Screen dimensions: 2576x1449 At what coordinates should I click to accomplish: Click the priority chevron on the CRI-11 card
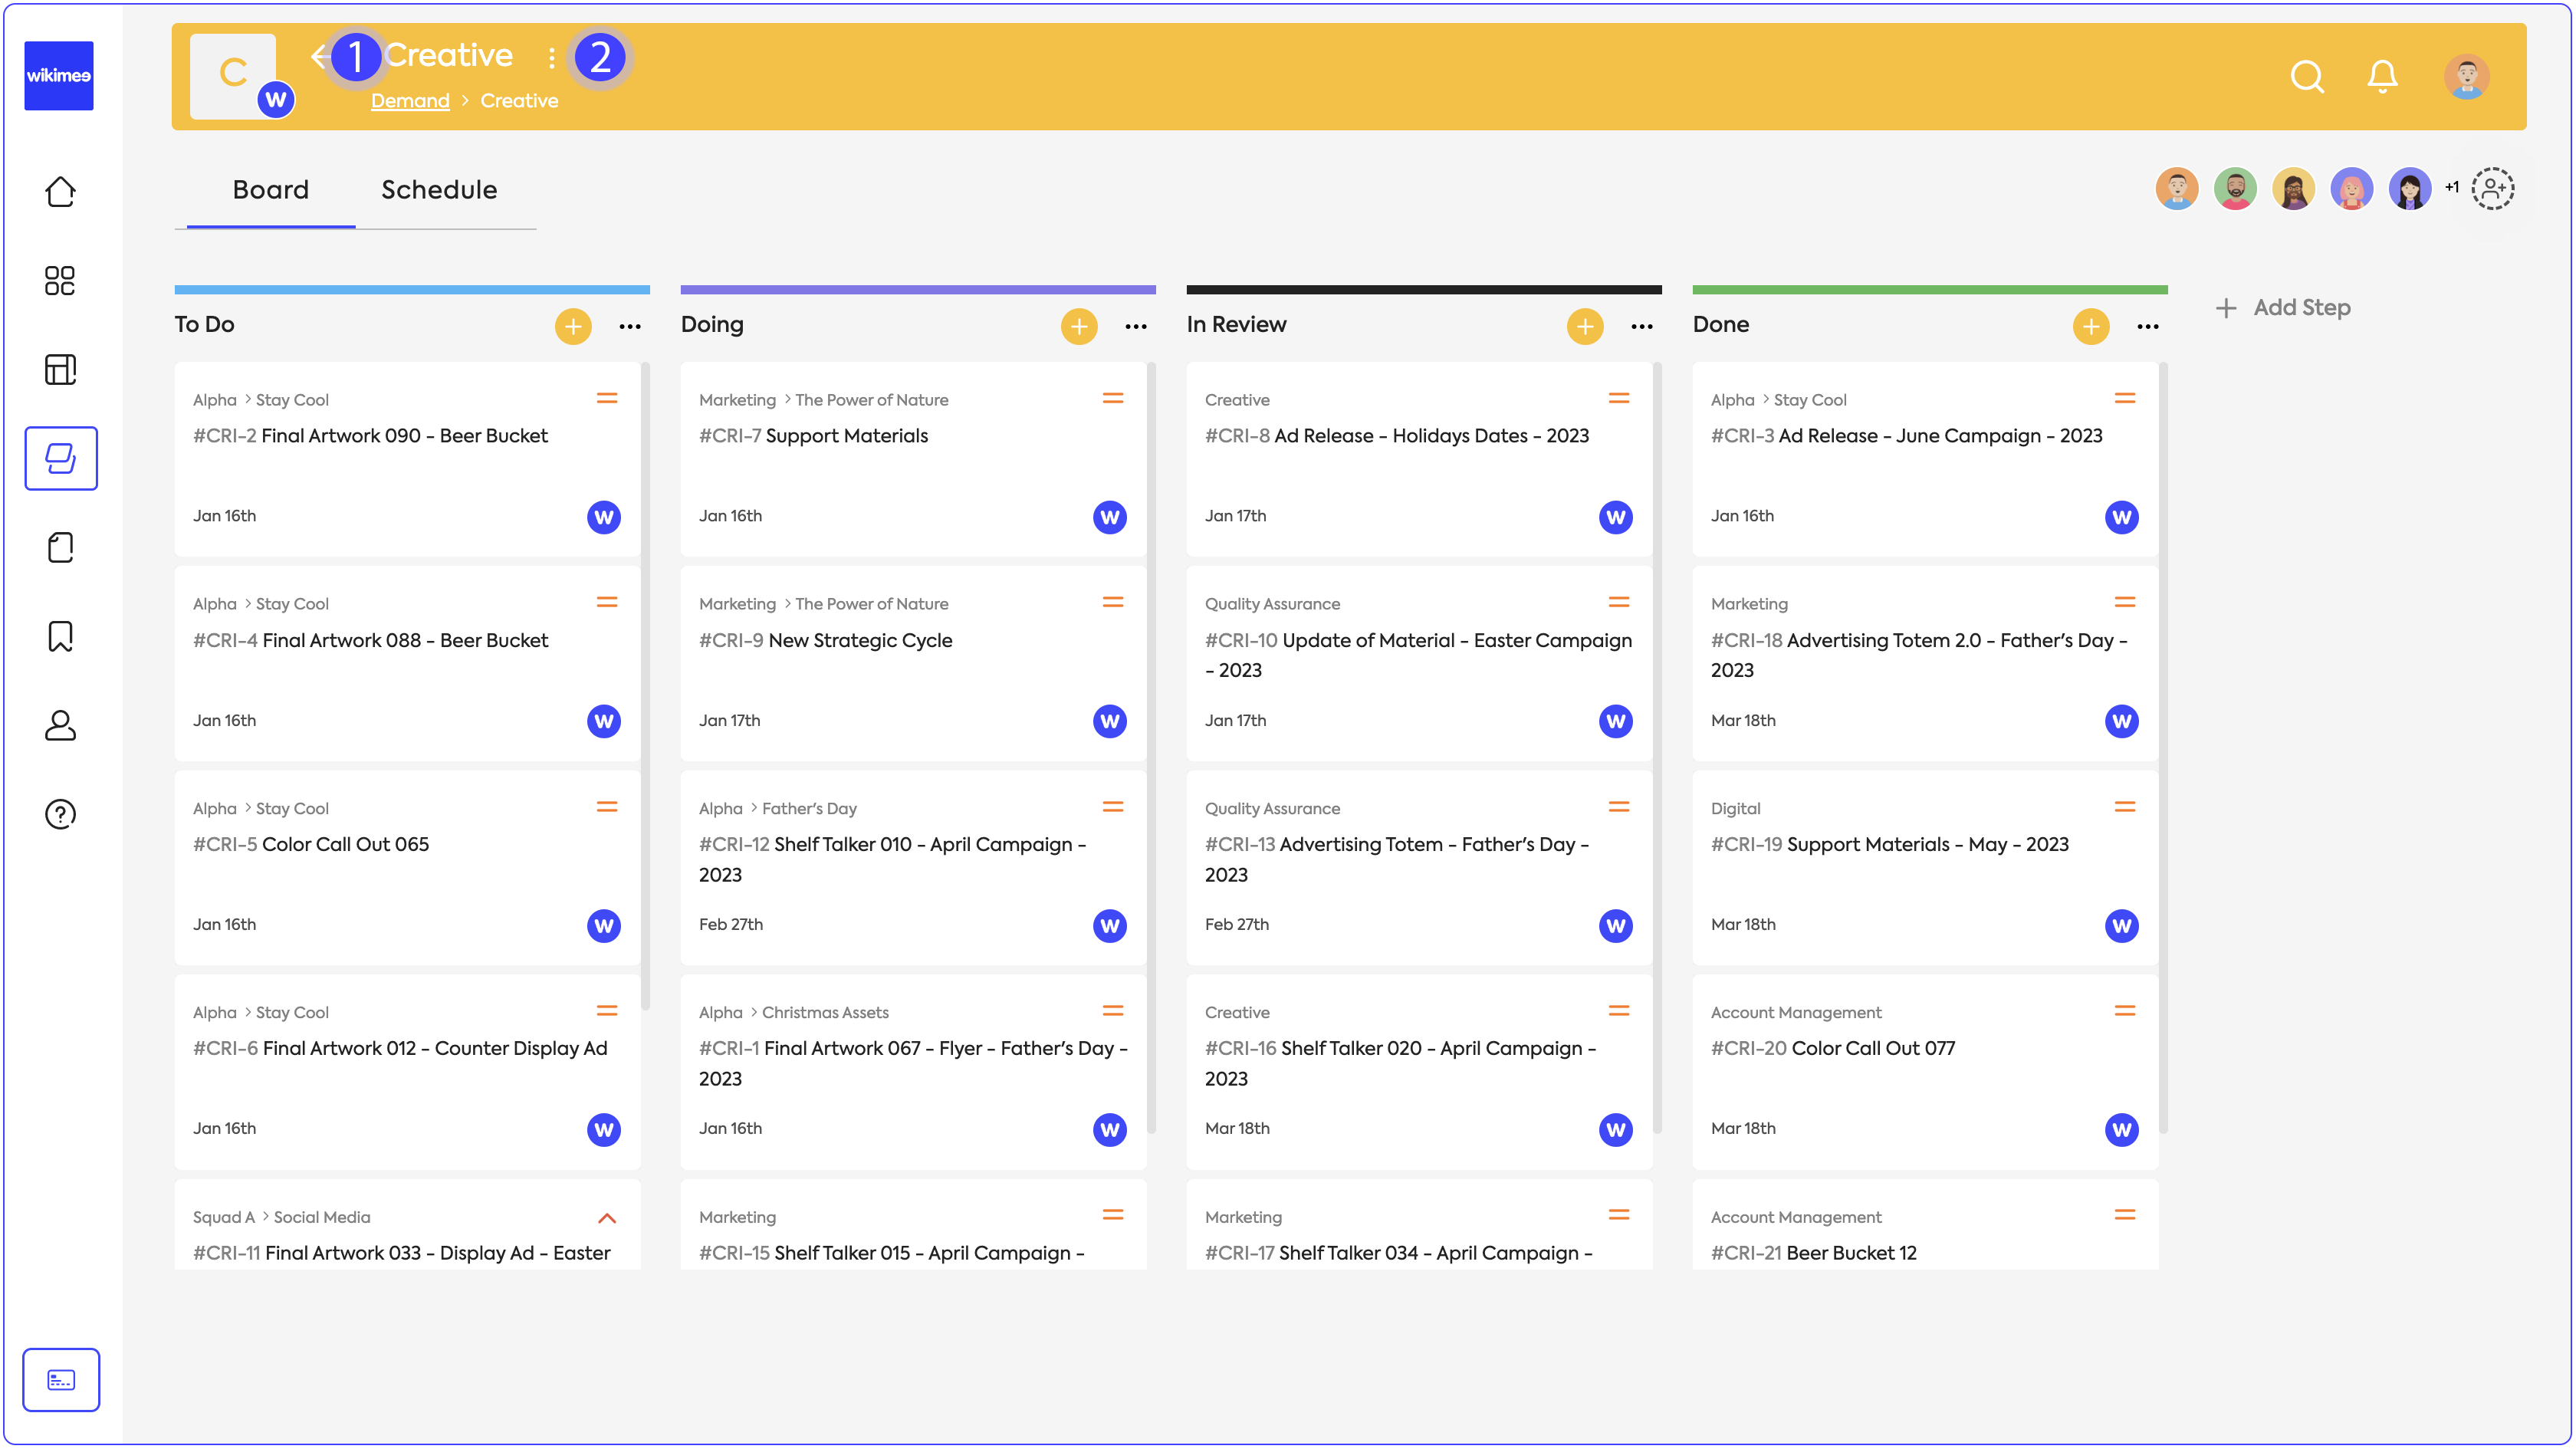(607, 1218)
